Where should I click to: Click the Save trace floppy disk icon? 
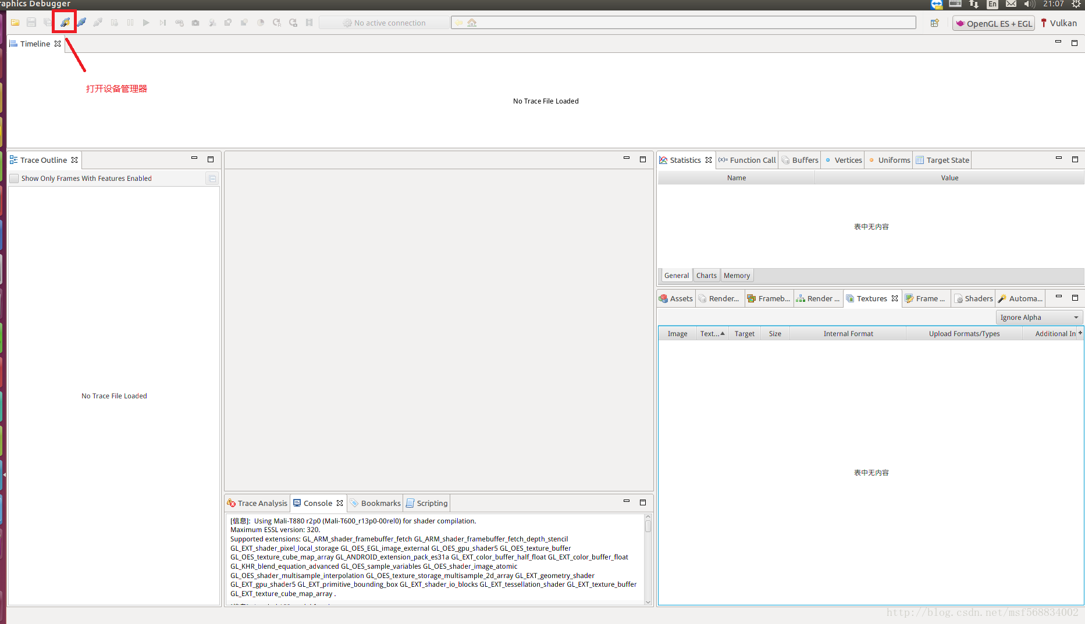point(31,23)
